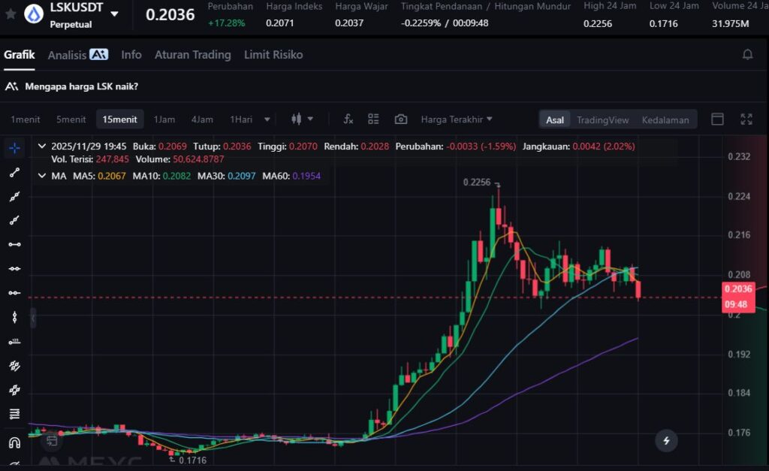Open the price alert bell icon
Image resolution: width=769 pixels, height=471 pixels.
(747, 55)
